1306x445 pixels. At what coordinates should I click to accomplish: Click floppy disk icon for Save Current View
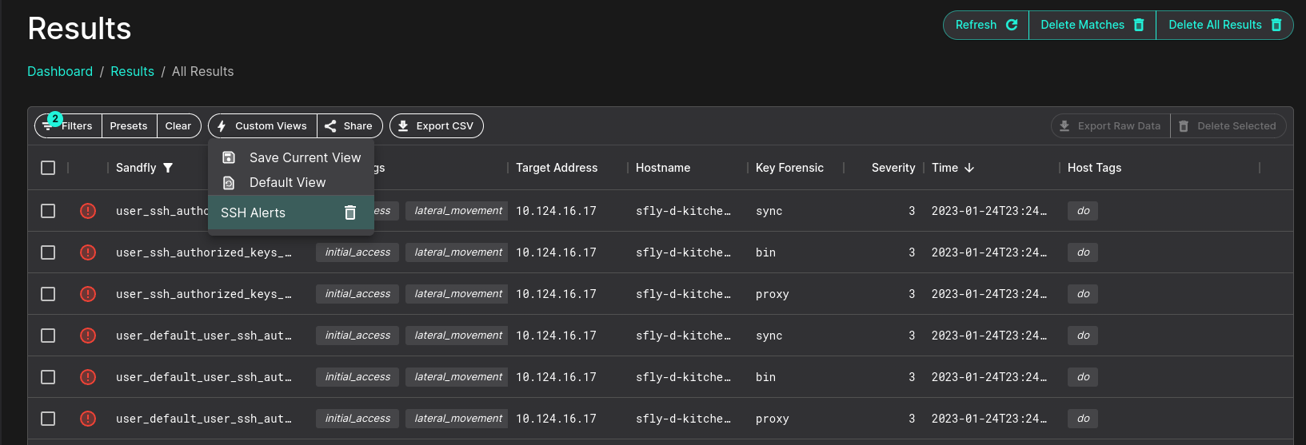click(229, 157)
